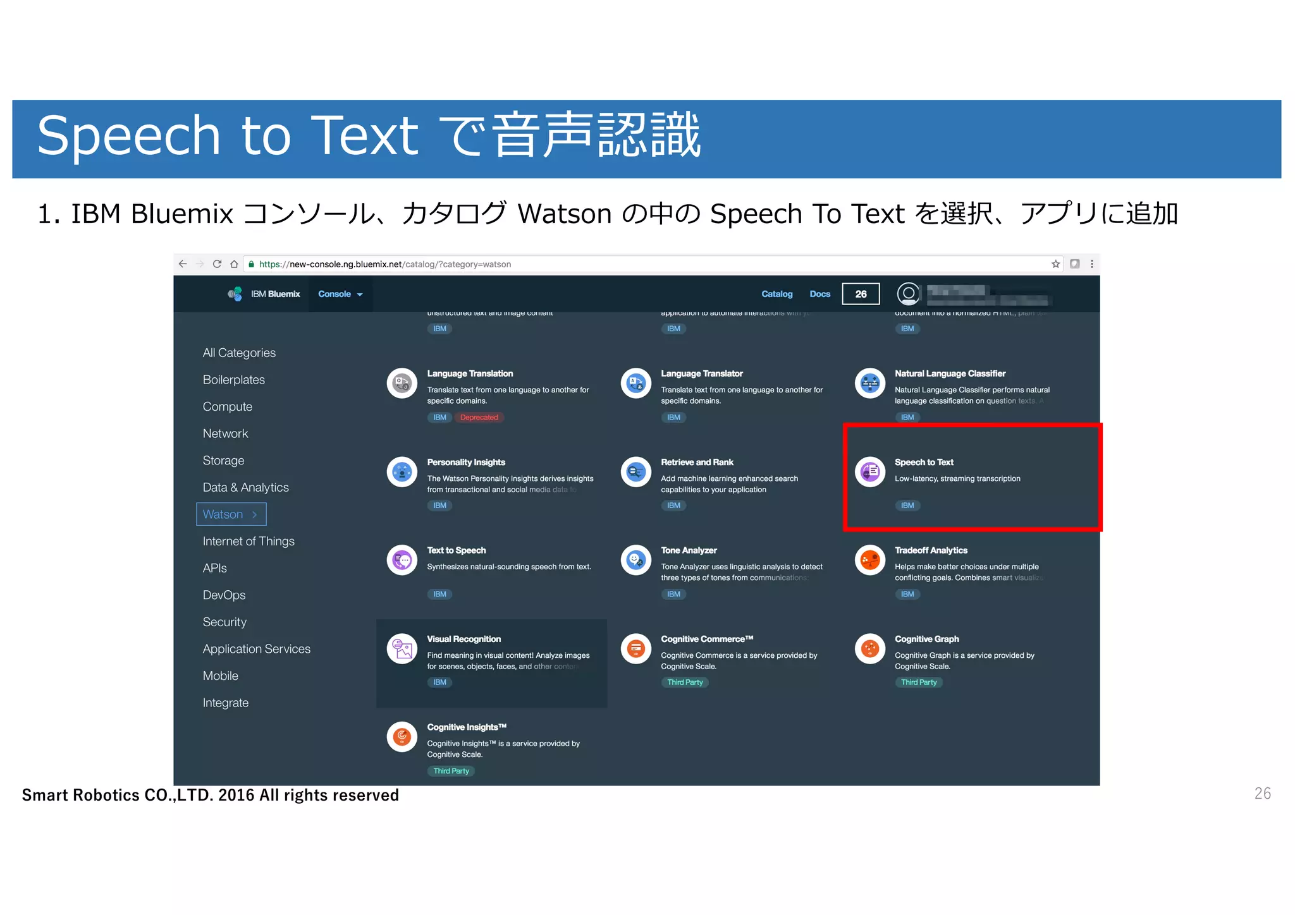
Task: Click the Visual Recognition icon
Action: (402, 648)
